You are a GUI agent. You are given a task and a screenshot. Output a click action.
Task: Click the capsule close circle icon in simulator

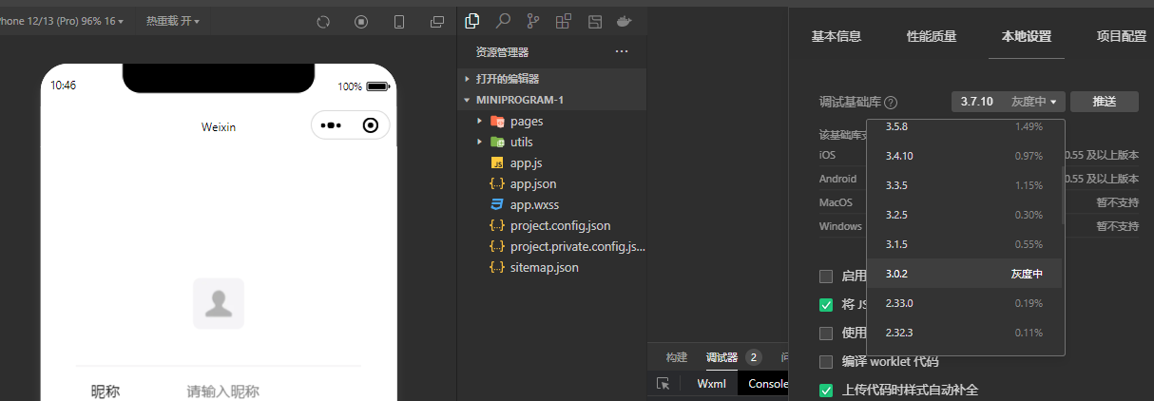click(371, 125)
